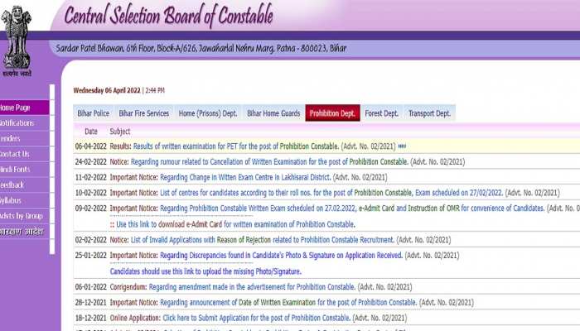The width and height of the screenshot is (580, 331).
Task: Open Syllabus from the side menu
Action: click(x=14, y=200)
